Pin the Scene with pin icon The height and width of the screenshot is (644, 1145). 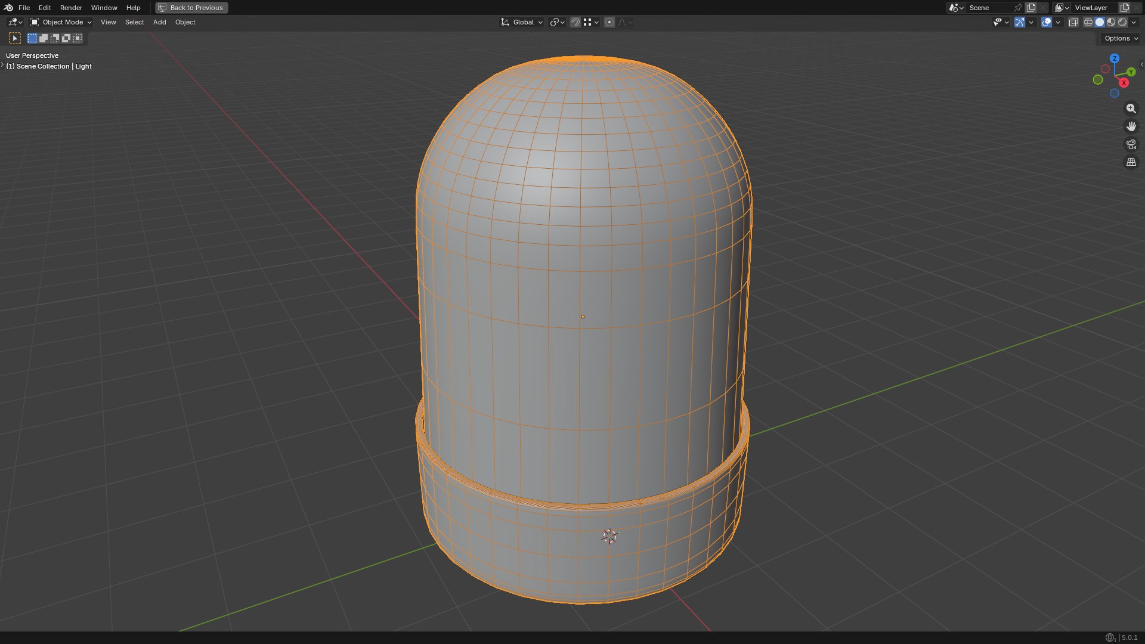(x=1017, y=8)
